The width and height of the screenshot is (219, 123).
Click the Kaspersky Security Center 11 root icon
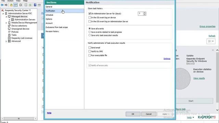[3, 10]
